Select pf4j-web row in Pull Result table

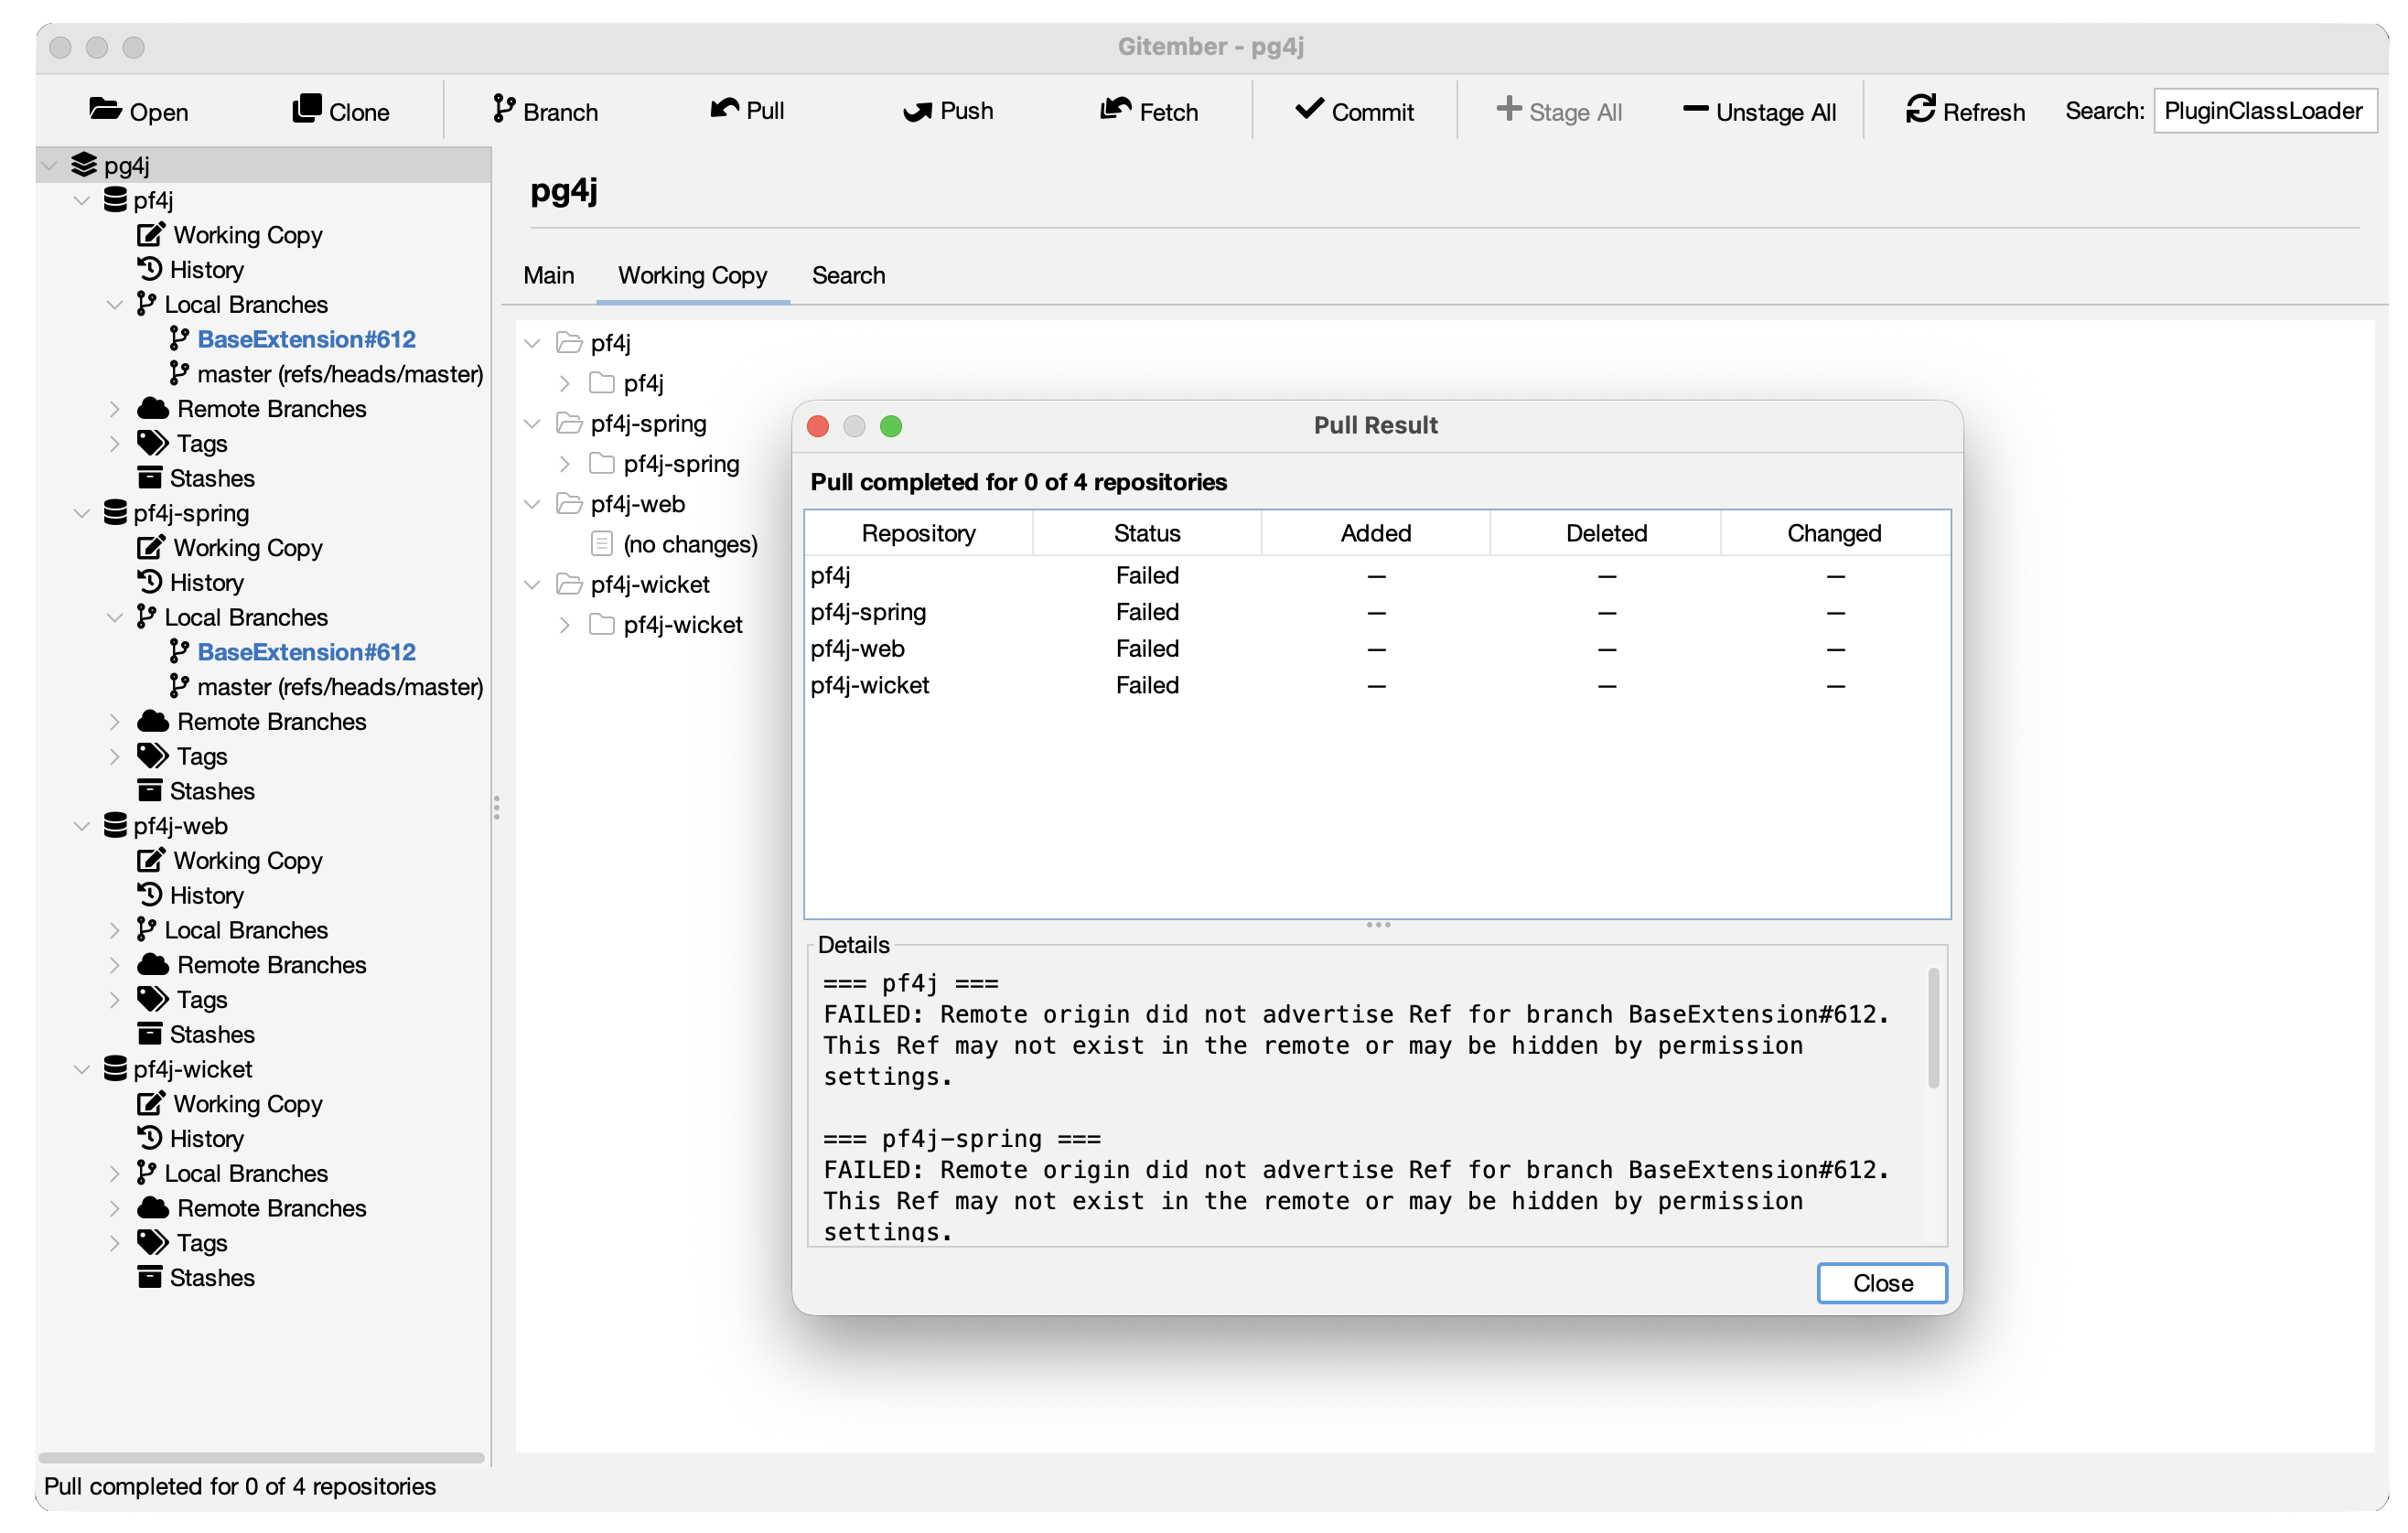coord(1378,649)
